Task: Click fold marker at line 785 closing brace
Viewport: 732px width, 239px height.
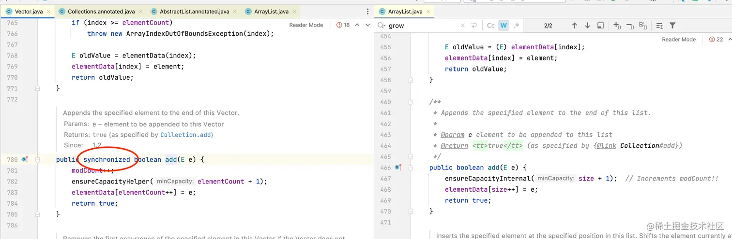Action: click(37, 214)
